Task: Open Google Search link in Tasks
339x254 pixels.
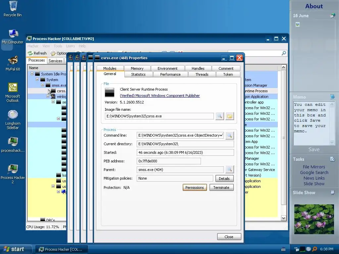Action: tap(314, 172)
